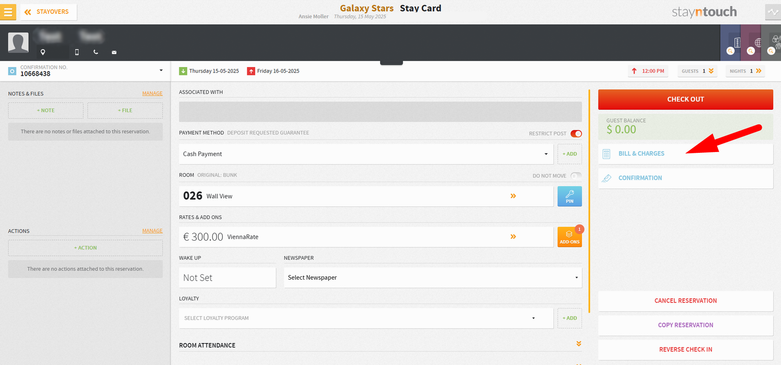Click the reservation status icon beside confirmation number
Image resolution: width=781 pixels, height=365 pixels.
coord(12,71)
